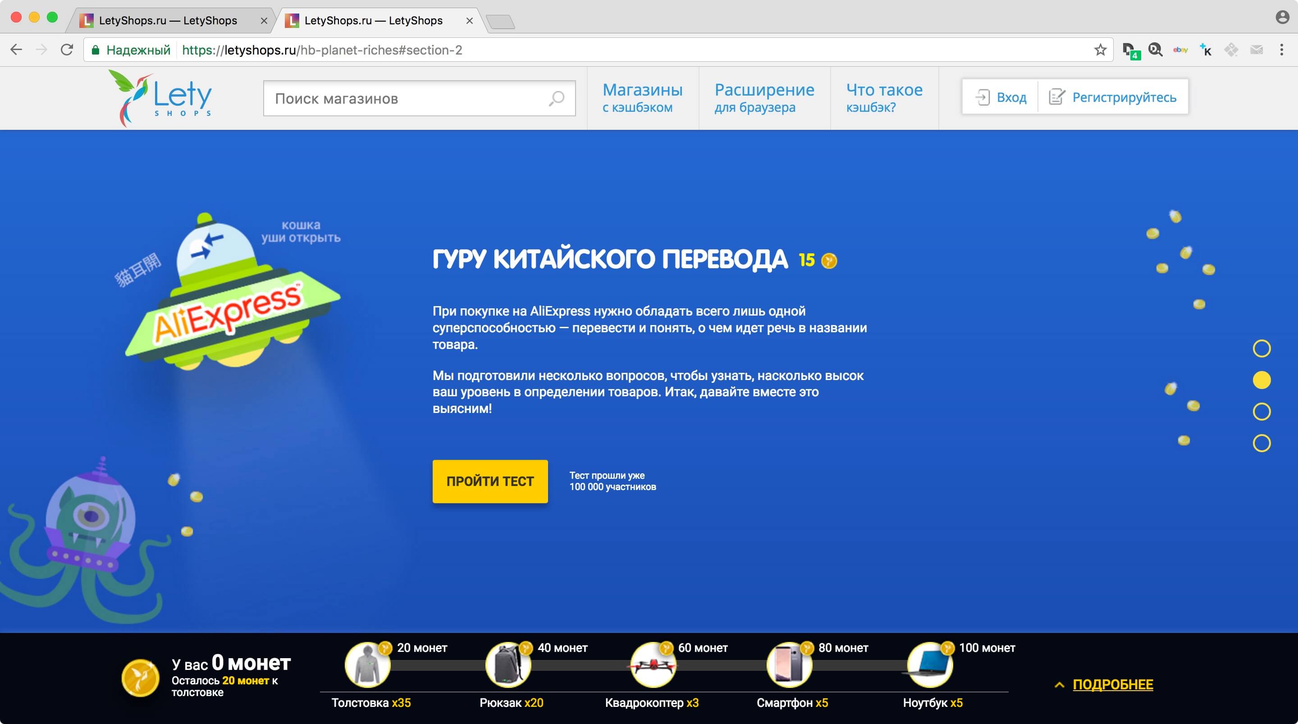The width and height of the screenshot is (1298, 724).
Task: Click the Квадрокоптер x3 prize label
Action: [x=652, y=702]
